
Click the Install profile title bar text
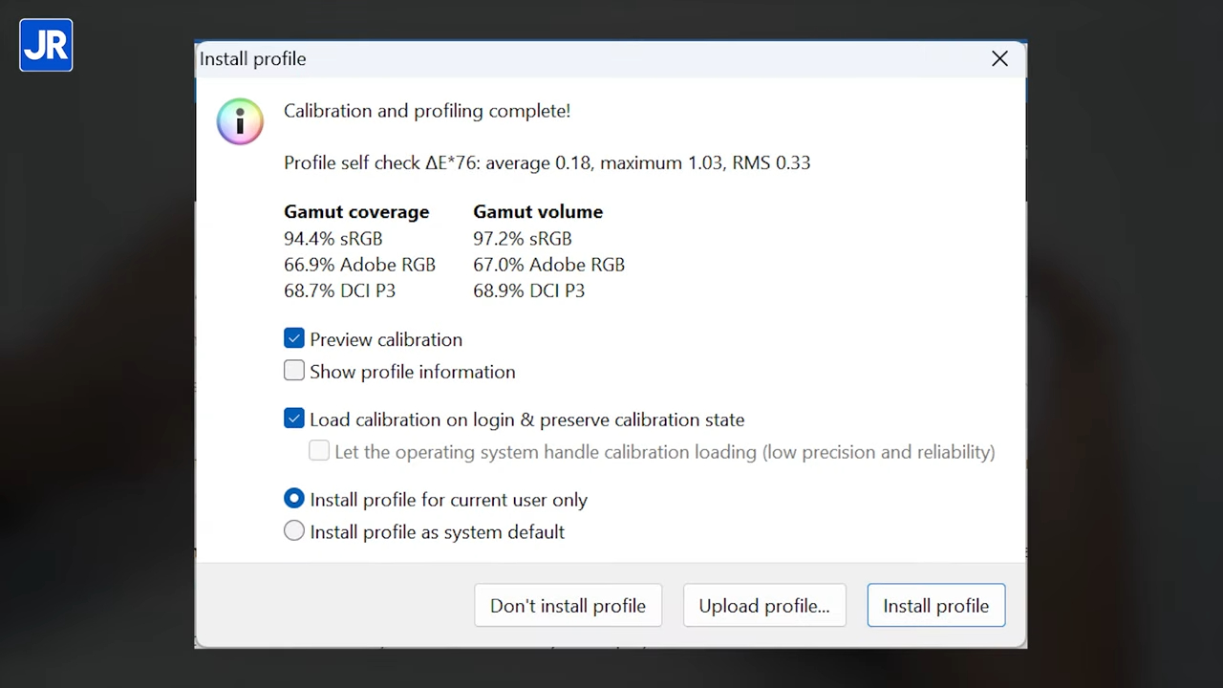[x=252, y=59]
